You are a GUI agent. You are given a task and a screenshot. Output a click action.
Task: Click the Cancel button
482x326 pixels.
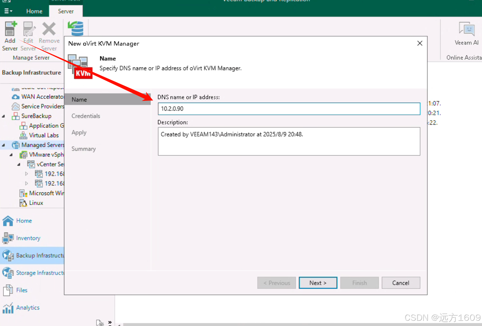(x=401, y=283)
